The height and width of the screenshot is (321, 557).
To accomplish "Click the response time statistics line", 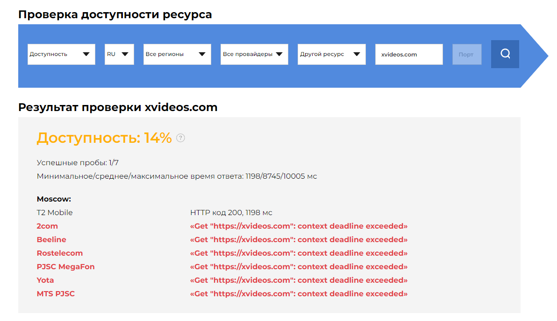I will tap(177, 176).
